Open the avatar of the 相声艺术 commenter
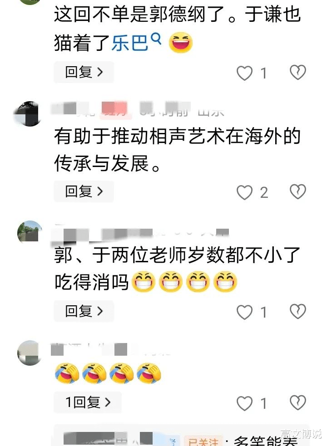The image size is (327, 446). [29, 114]
